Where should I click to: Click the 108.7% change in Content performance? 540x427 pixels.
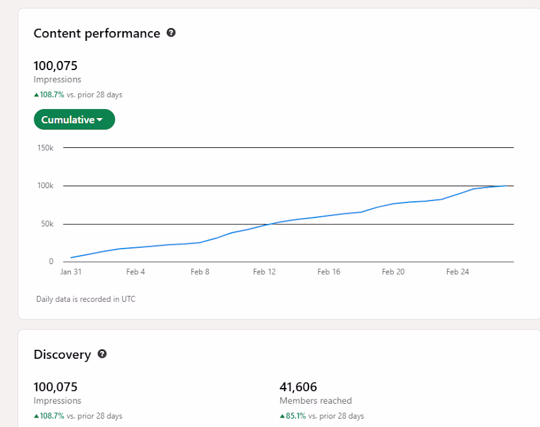click(x=52, y=95)
